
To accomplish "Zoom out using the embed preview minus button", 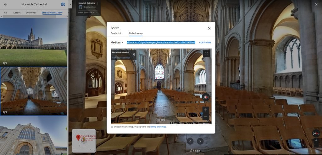I will pos(205,117).
